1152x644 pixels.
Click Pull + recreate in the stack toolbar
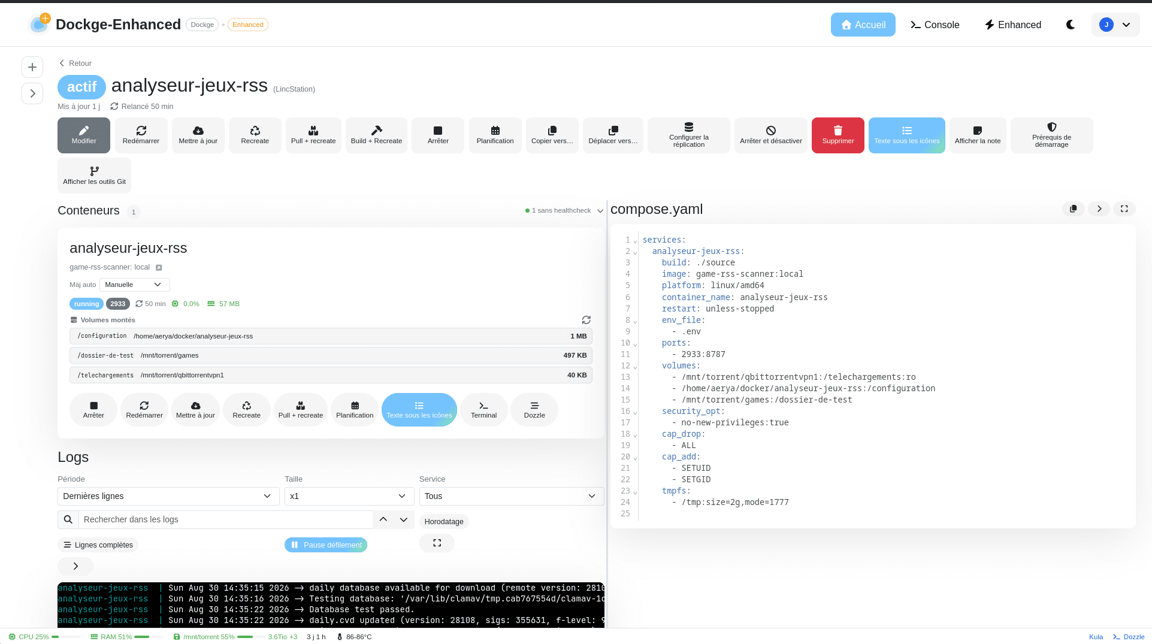pyautogui.click(x=313, y=135)
